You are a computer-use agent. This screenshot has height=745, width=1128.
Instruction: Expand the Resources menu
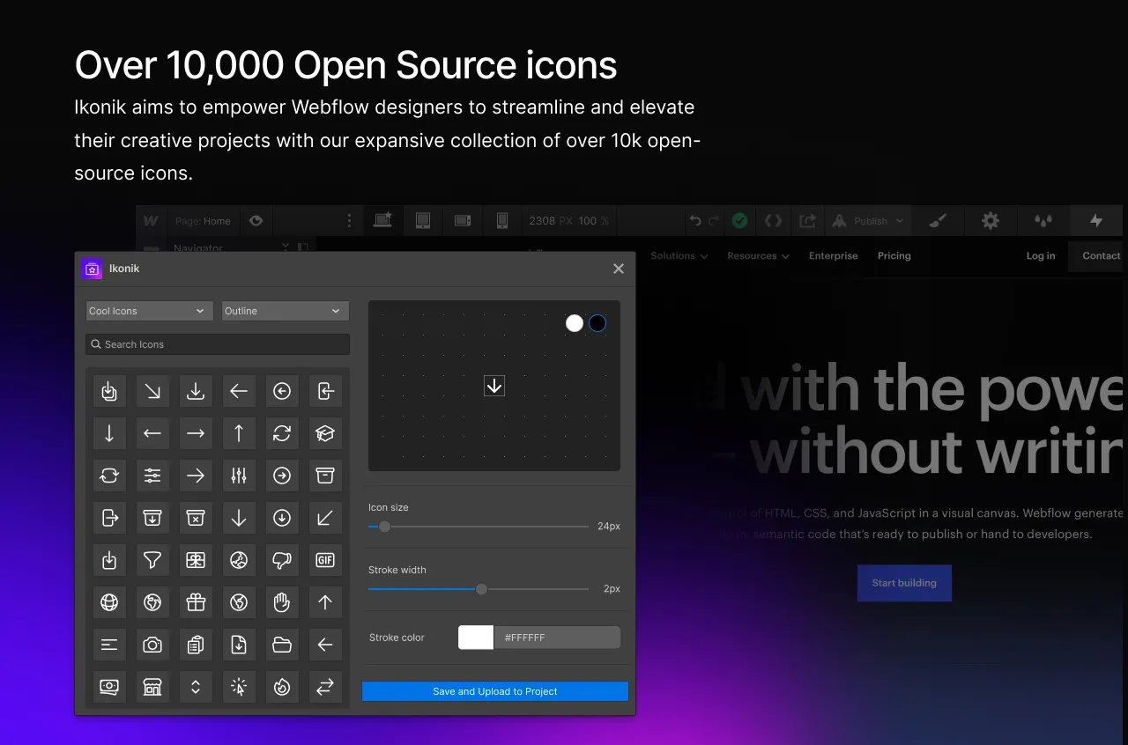pyautogui.click(x=758, y=256)
